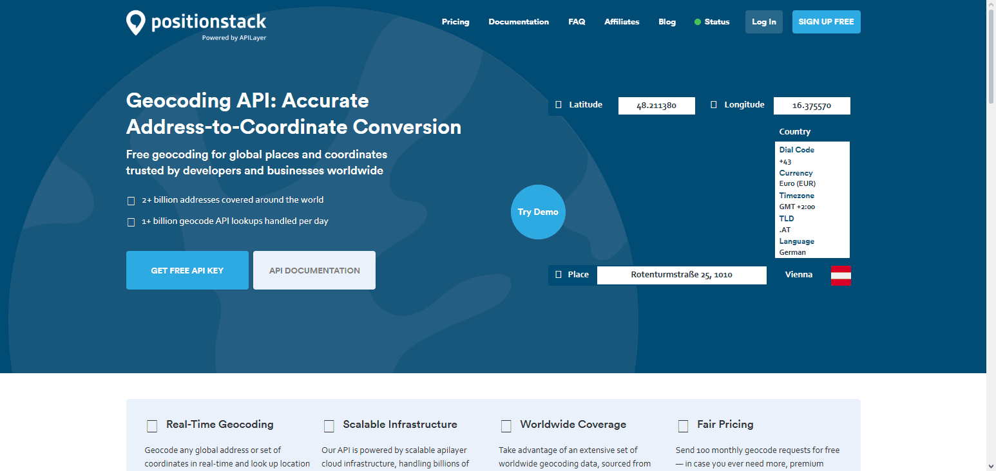This screenshot has height=471, width=996.
Task: Click the icon beside Latitude label
Action: point(559,105)
